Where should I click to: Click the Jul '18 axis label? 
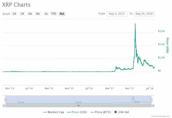[x=150, y=88]
